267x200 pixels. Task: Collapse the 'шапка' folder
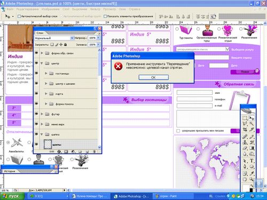click(42, 134)
